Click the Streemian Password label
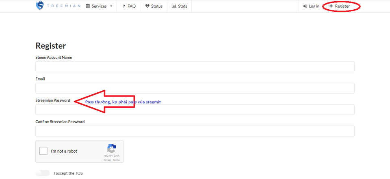390x179 pixels. (x=53, y=100)
